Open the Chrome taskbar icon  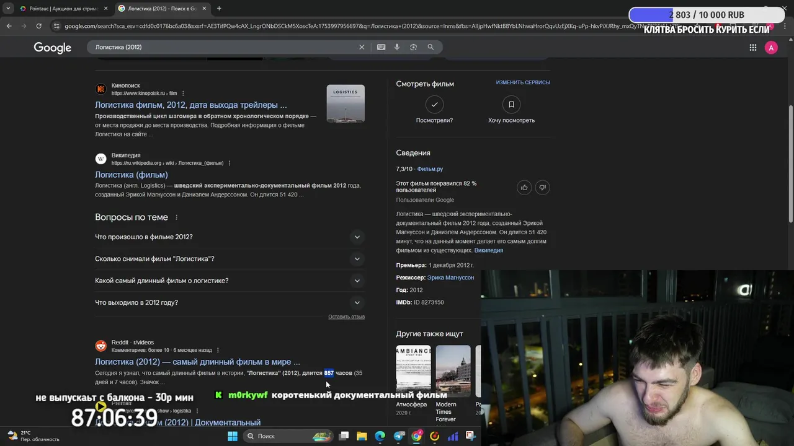tap(417, 436)
